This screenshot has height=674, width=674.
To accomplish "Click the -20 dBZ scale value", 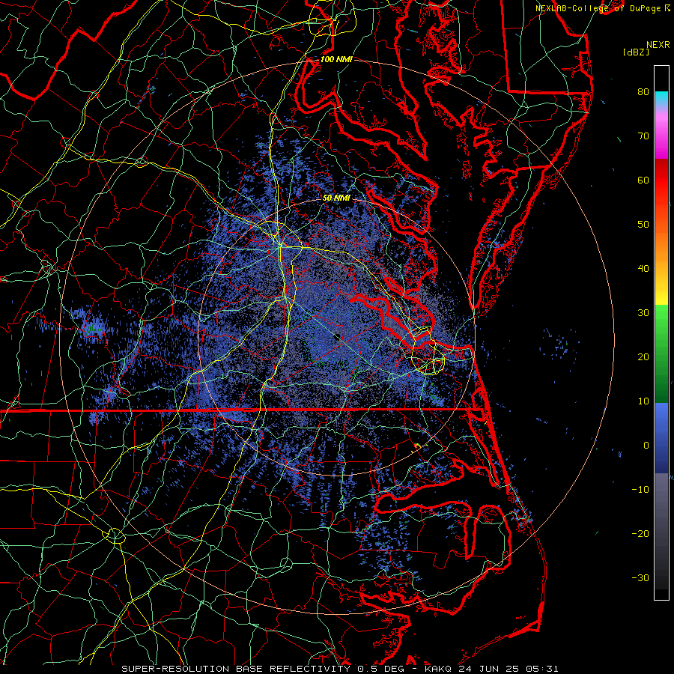I will coord(640,534).
